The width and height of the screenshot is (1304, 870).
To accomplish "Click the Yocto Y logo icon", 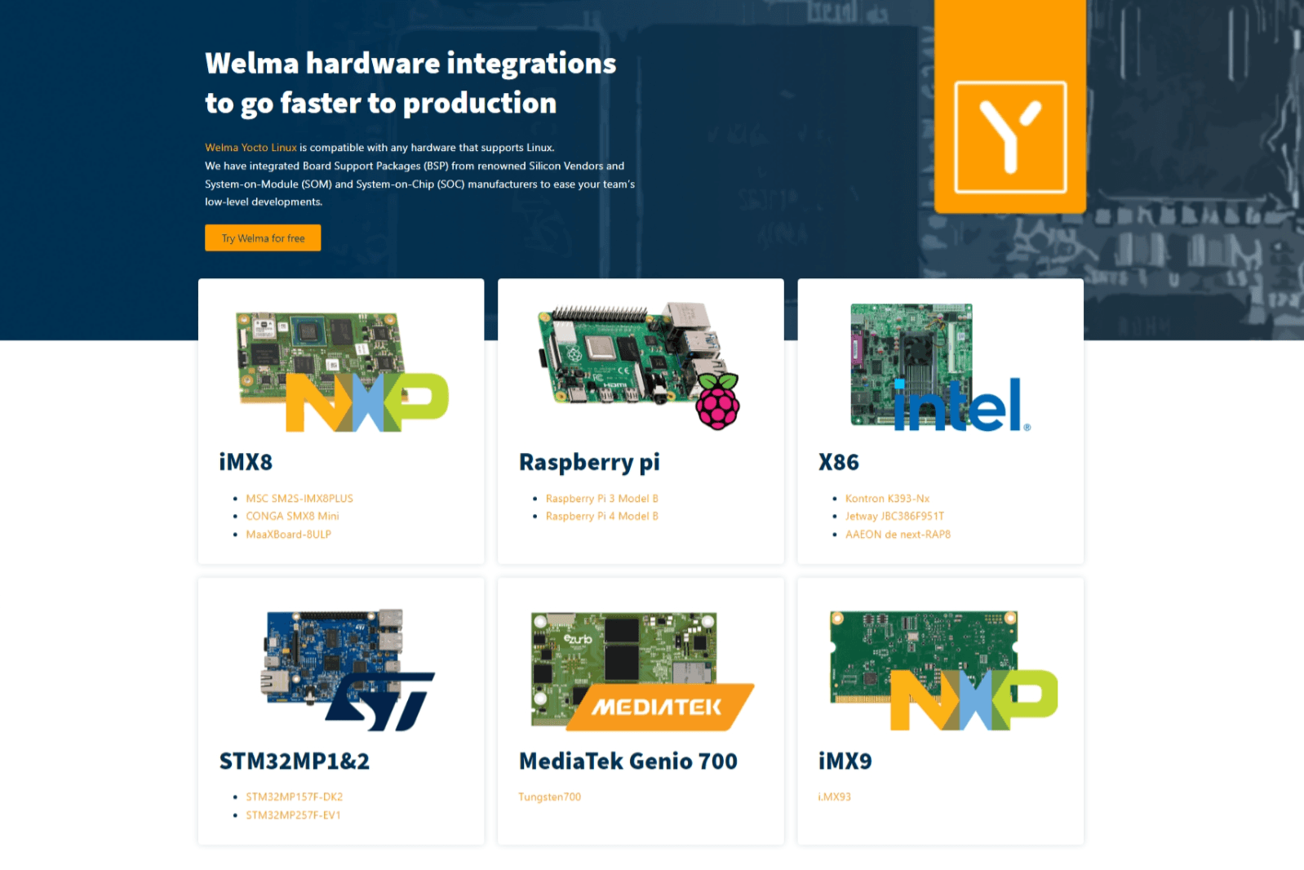I will click(1010, 137).
